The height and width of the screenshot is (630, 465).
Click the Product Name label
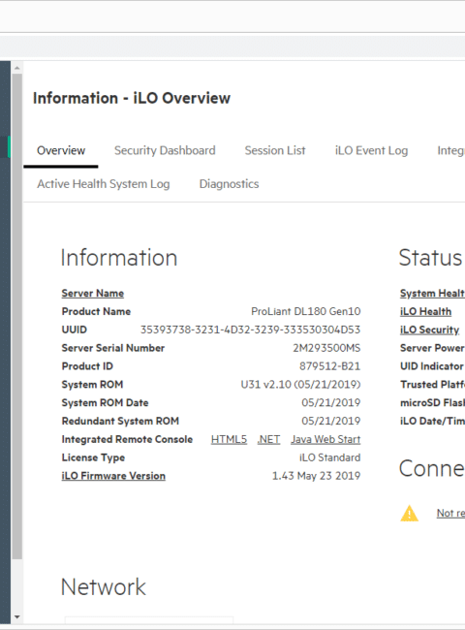point(96,311)
